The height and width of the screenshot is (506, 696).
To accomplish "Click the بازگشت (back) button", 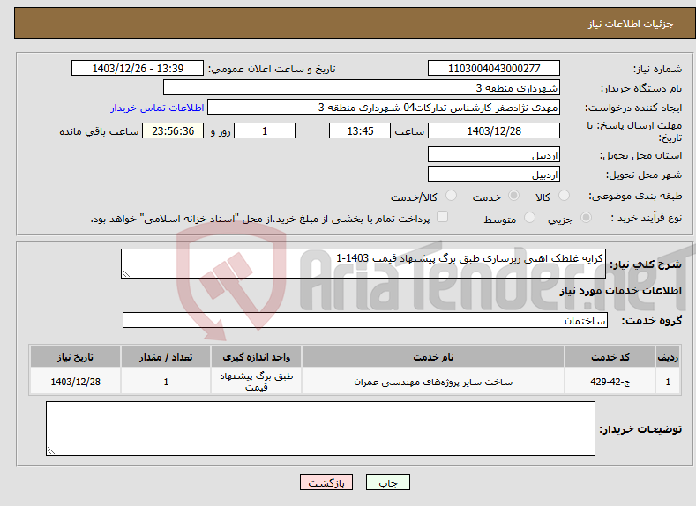I will click(326, 482).
